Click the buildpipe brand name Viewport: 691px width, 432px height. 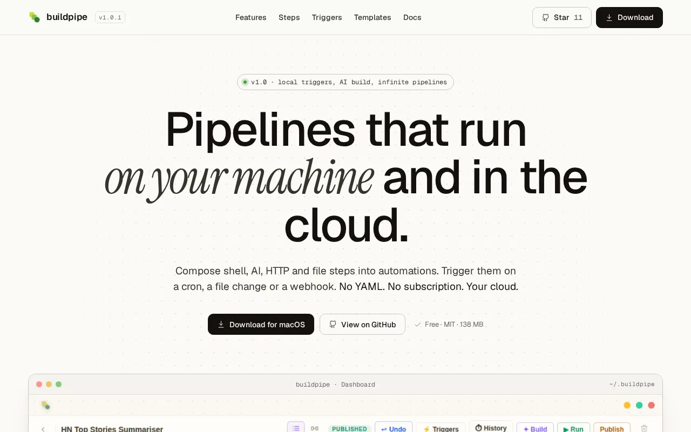67,17
